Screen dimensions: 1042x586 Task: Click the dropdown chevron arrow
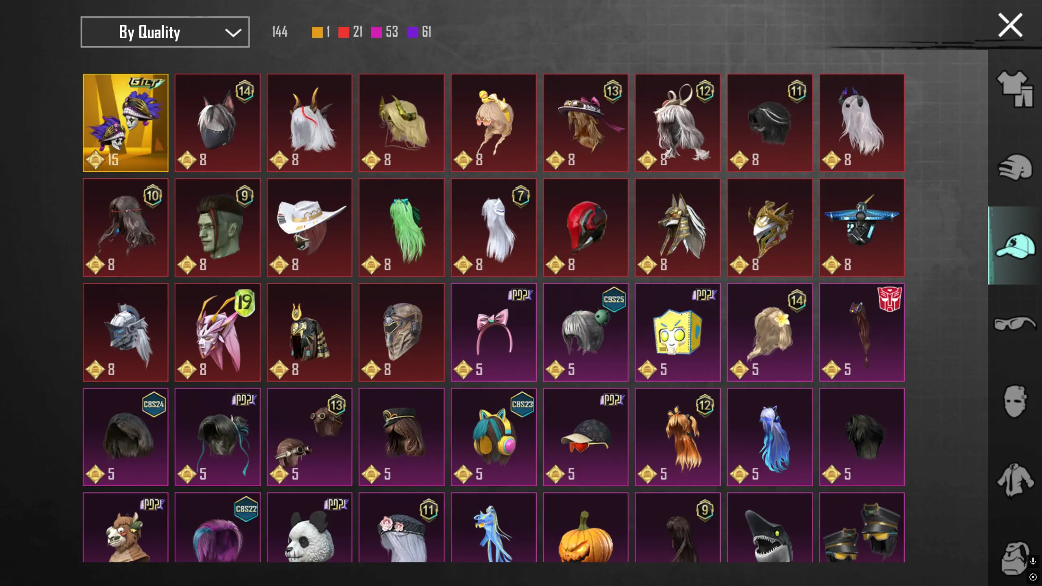pos(233,33)
